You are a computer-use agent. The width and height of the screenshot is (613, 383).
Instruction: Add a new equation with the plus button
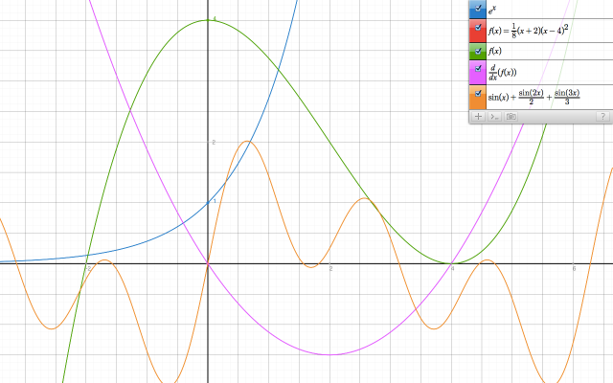(x=478, y=117)
